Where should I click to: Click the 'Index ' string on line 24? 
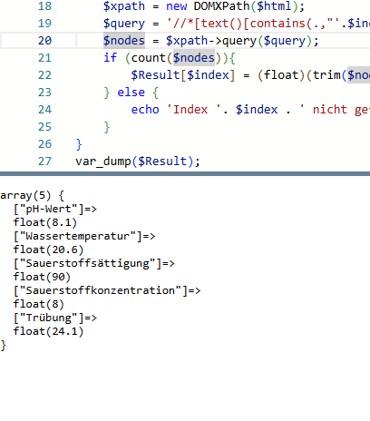click(194, 110)
